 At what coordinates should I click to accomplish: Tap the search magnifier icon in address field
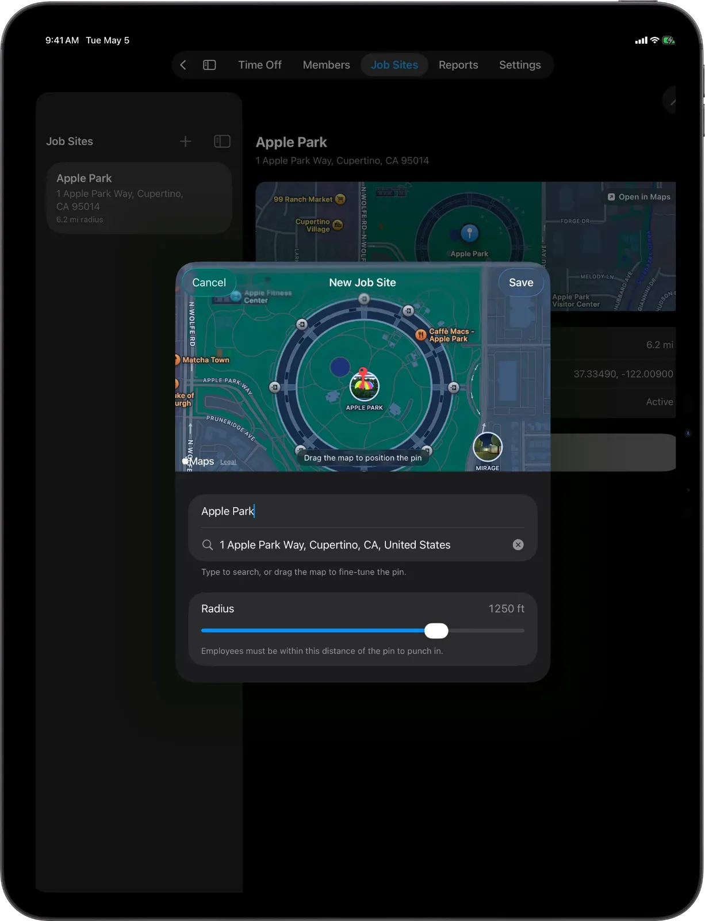(x=208, y=545)
